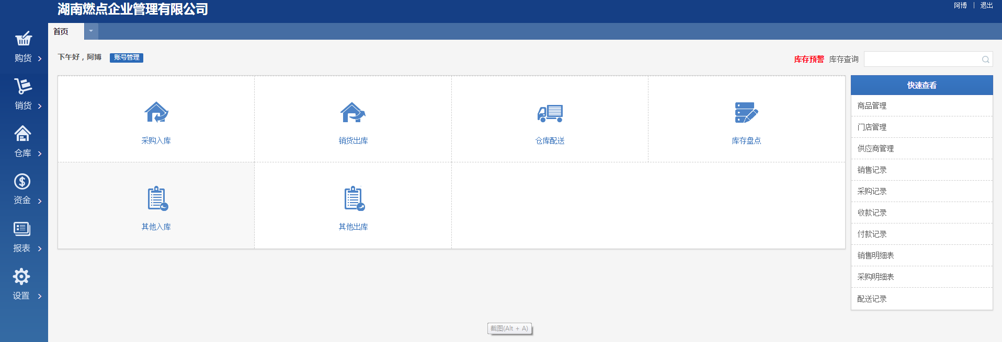Expand the 设置 sidebar arrow

click(x=40, y=297)
